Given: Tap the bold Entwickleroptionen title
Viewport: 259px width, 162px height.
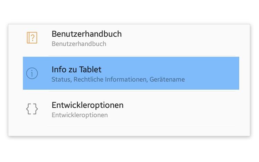Looking at the screenshot, I should 87,105.
